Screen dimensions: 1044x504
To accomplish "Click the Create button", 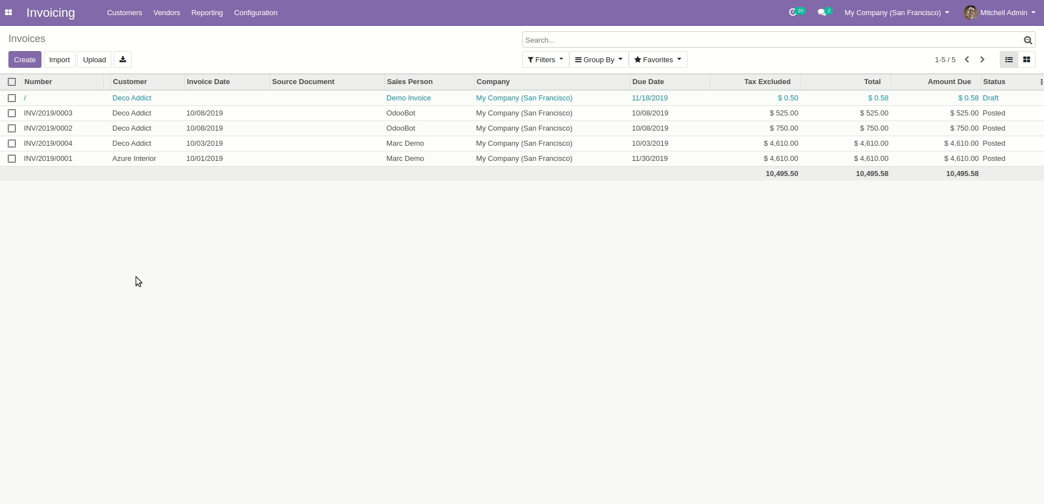I will (25, 59).
